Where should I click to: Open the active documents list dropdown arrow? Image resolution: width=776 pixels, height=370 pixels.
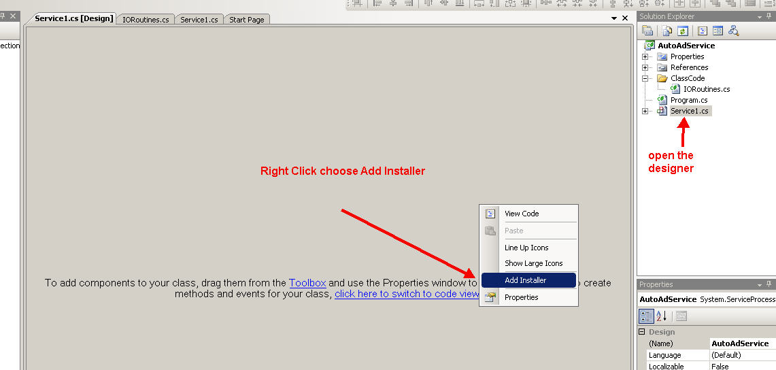(x=614, y=18)
